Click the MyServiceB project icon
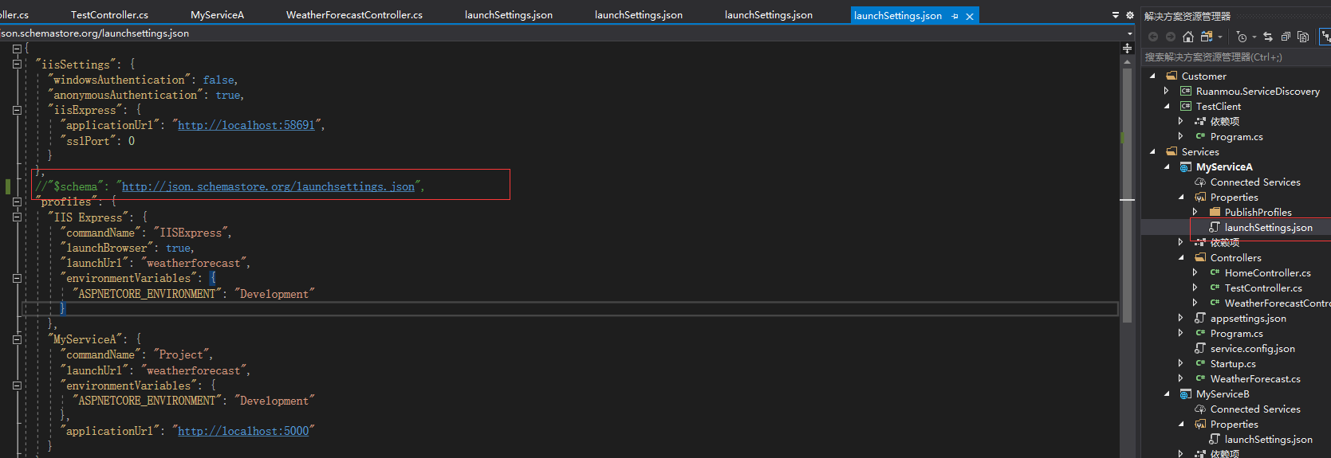The image size is (1331, 458). click(1186, 394)
